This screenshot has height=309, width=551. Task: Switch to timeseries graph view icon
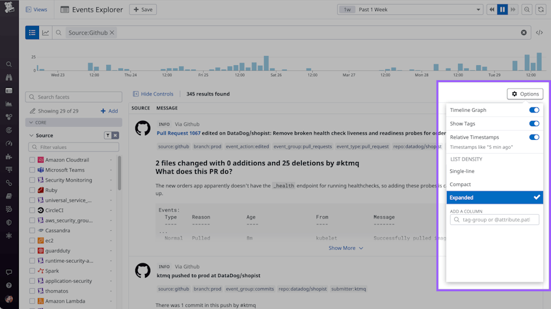(x=46, y=33)
